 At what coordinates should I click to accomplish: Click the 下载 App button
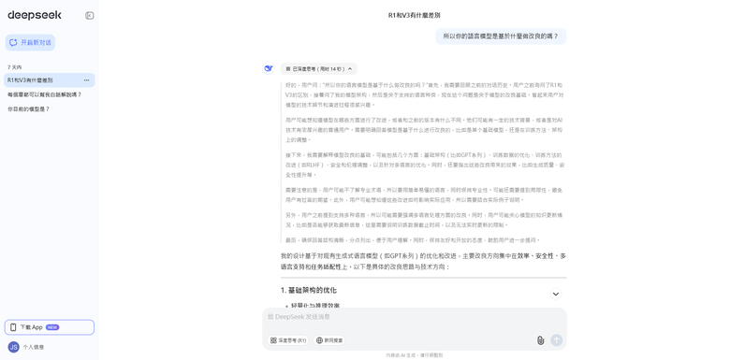[x=50, y=327]
